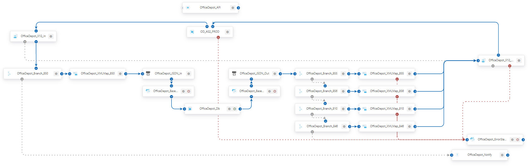Open settings gear on OfficeDepot_Db
This screenshot has height=168, width=528.
tap(229, 109)
